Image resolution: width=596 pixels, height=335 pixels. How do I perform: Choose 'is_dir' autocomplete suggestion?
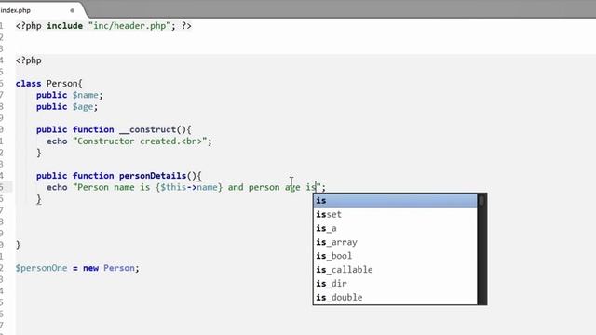coord(395,283)
